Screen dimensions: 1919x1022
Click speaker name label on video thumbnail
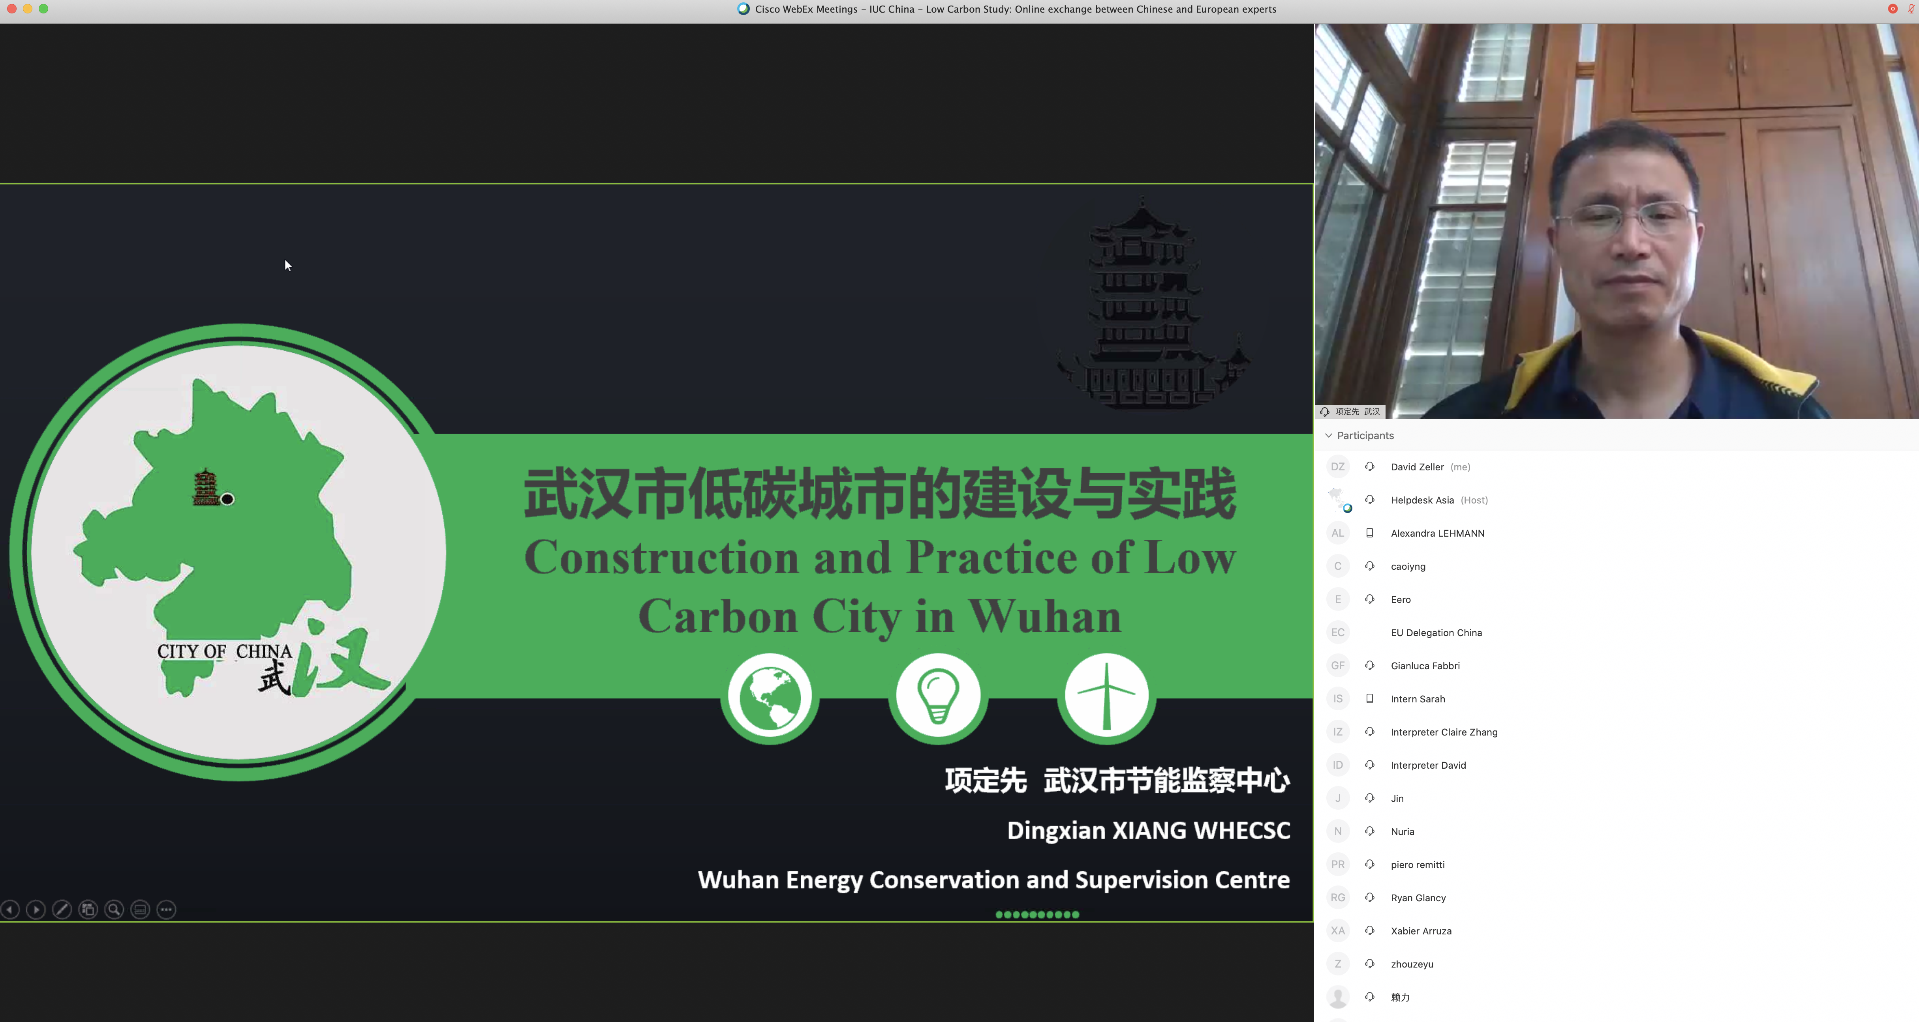pyautogui.click(x=1357, y=412)
